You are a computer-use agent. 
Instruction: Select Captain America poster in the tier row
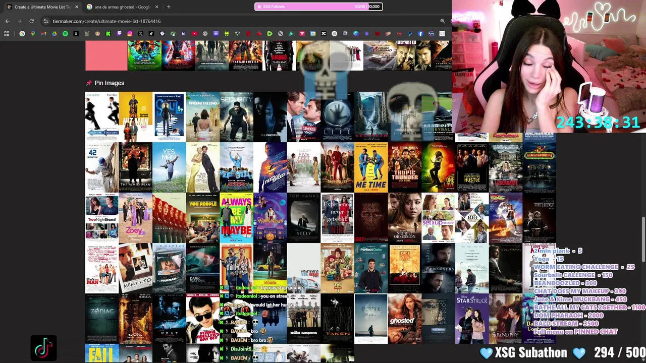click(x=245, y=55)
